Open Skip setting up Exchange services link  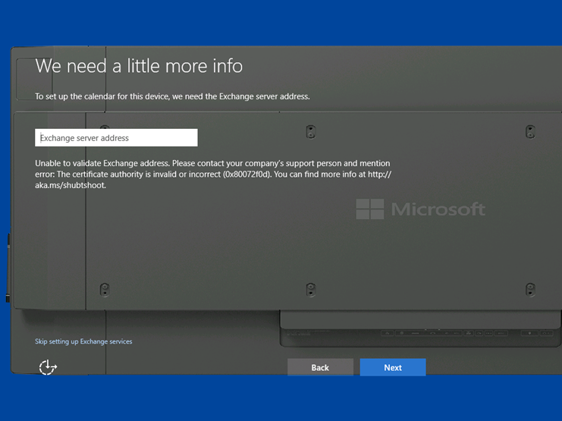(x=83, y=341)
